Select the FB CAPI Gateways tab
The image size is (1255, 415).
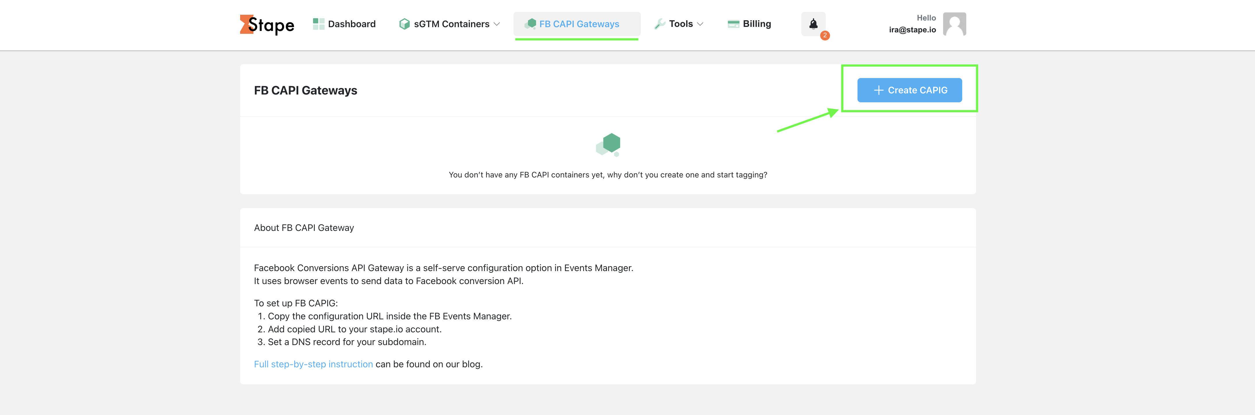tap(577, 24)
